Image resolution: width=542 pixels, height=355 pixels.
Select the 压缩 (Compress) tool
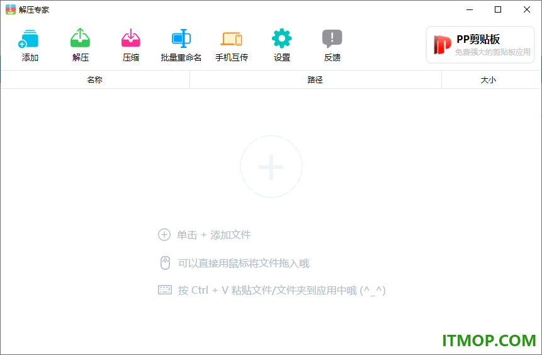pos(131,45)
